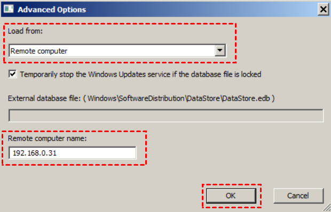Screen dimensions: 331x212
Task: Click the 'if the database file is locked' text
Action: coord(217,75)
